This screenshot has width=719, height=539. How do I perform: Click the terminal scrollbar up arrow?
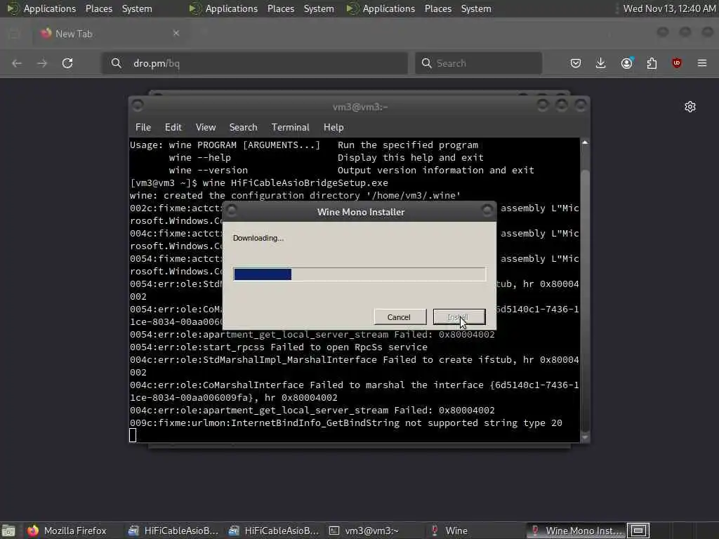point(585,142)
